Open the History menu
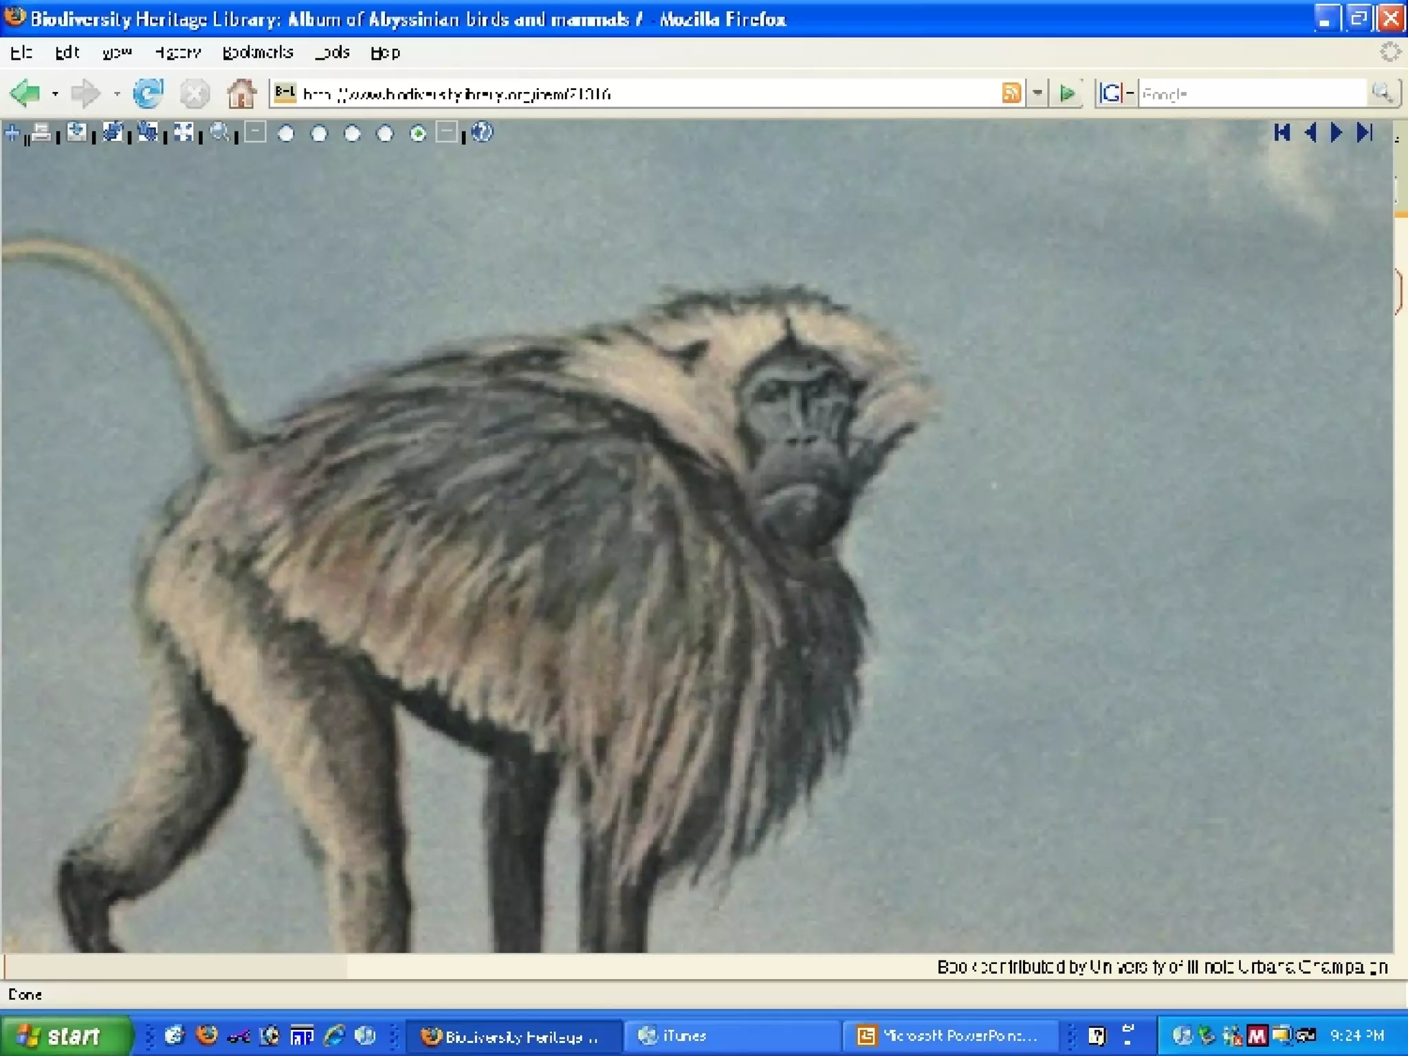Image resolution: width=1408 pixels, height=1056 pixels. 177,52
